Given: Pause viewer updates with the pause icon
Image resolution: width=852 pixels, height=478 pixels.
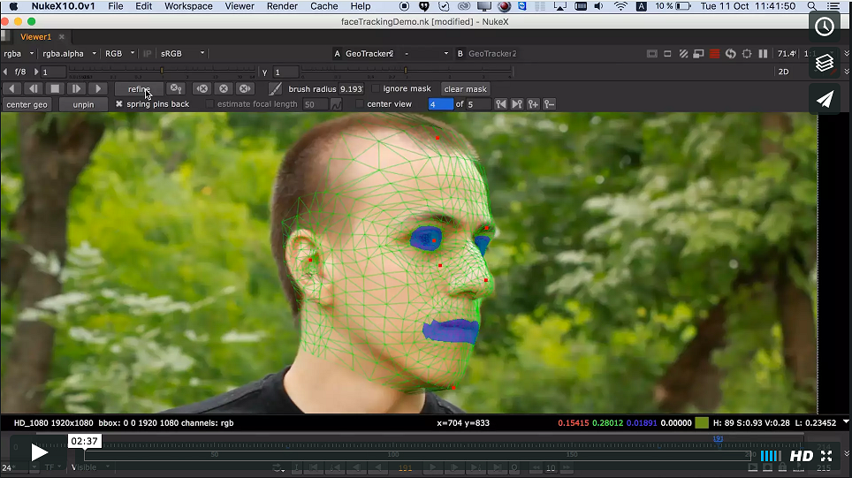Looking at the screenshot, I should point(763,54).
